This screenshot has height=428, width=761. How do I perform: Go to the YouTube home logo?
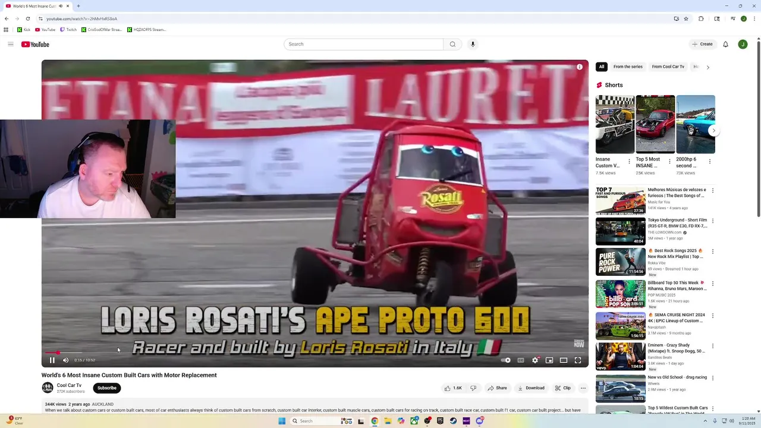click(x=35, y=44)
